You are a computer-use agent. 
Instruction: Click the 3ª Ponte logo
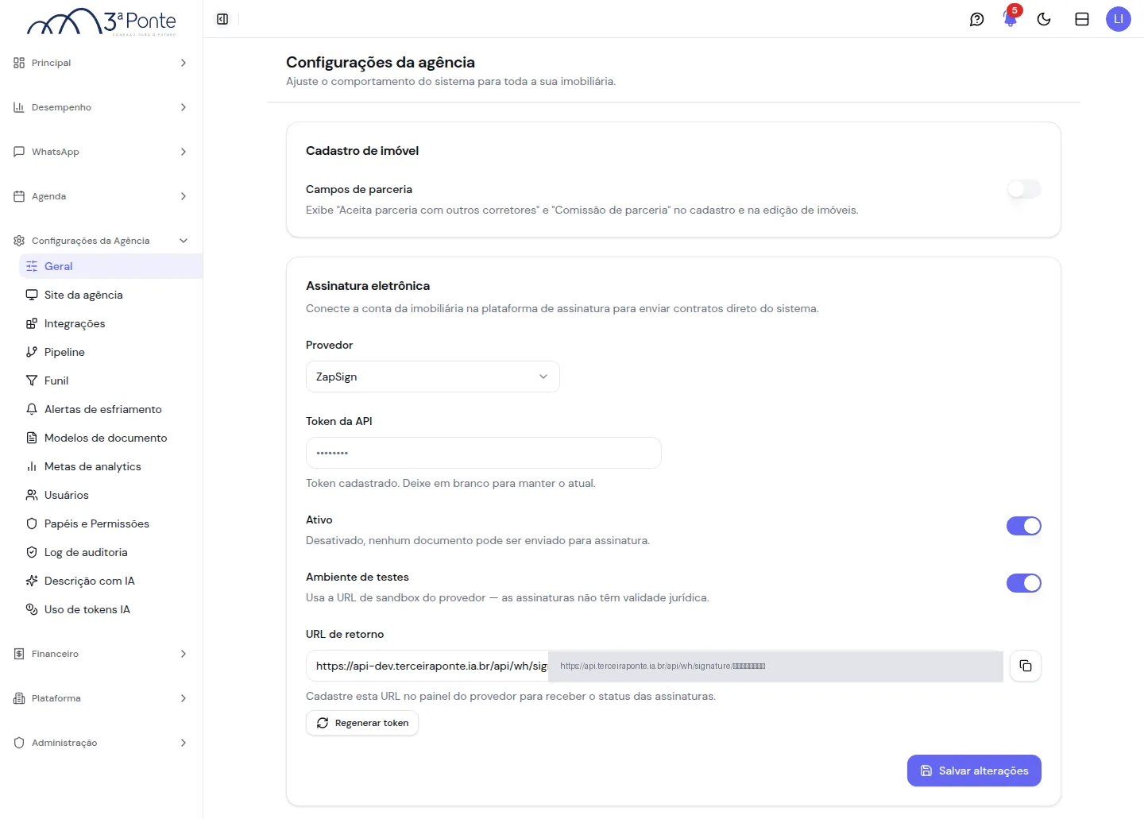click(x=102, y=21)
